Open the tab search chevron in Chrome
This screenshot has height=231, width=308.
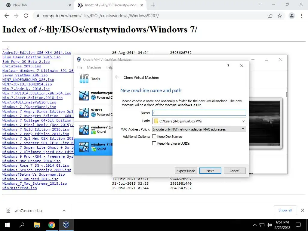(260, 4)
